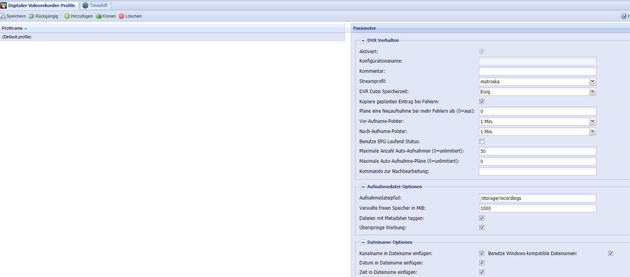This screenshot has width=630, height=277.
Task: Collapse the DVR Verhalten section
Action: 363,40
